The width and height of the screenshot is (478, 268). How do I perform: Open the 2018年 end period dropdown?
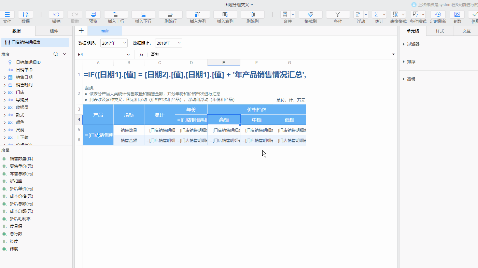click(168, 43)
